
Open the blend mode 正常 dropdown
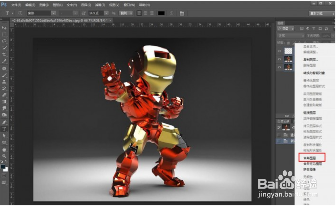tap(290, 36)
